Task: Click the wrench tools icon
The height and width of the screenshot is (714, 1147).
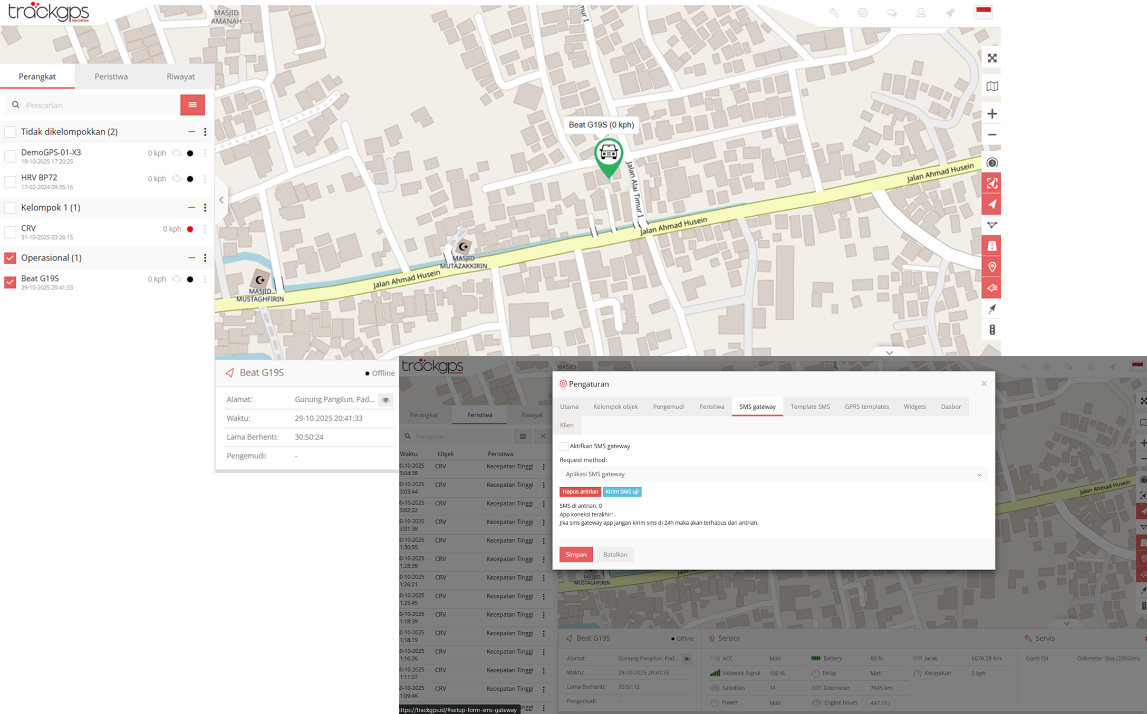Action: [x=835, y=13]
